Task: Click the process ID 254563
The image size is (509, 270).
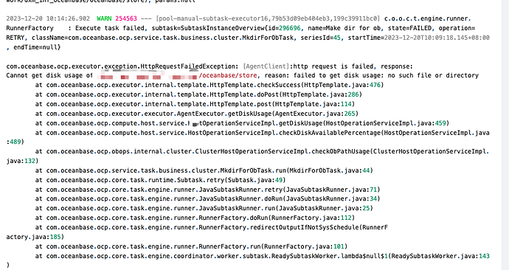Action: 126,18
